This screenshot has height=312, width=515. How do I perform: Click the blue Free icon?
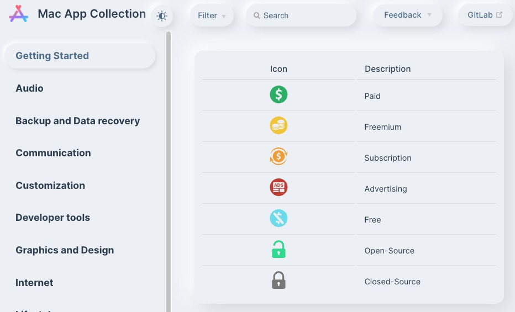[278, 219]
